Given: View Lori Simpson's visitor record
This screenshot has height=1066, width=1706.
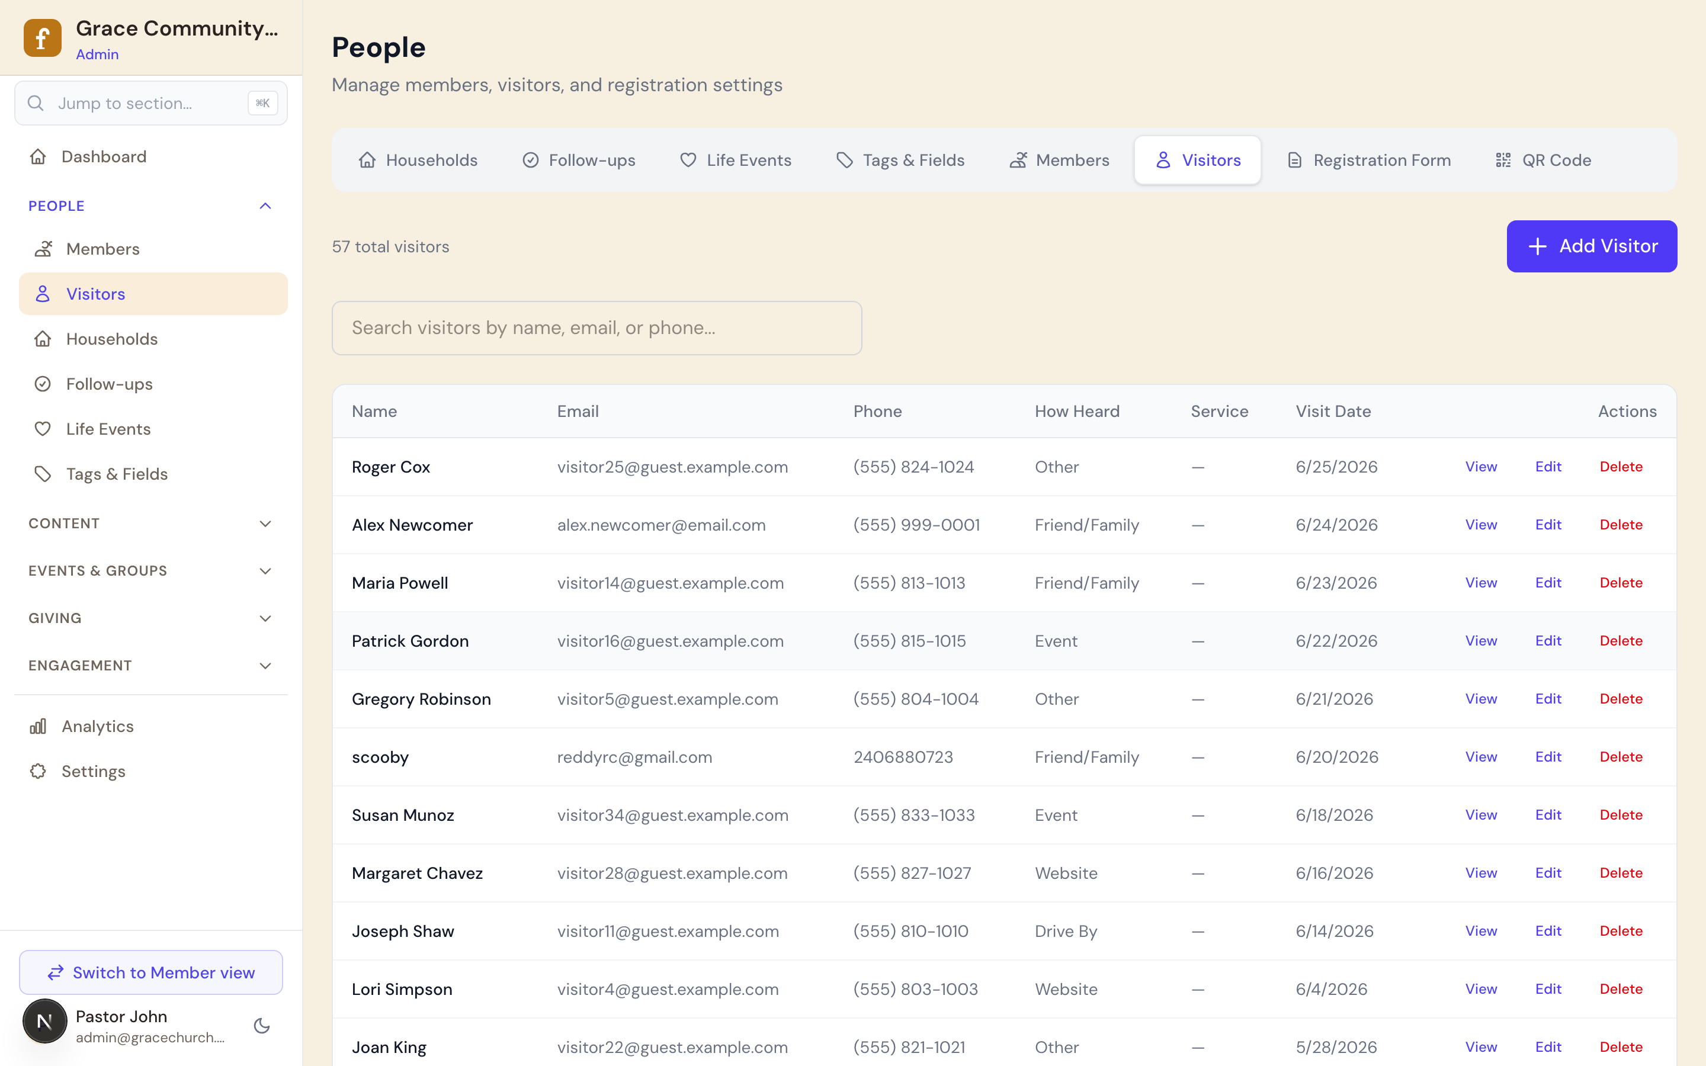Looking at the screenshot, I should pyautogui.click(x=1481, y=989).
